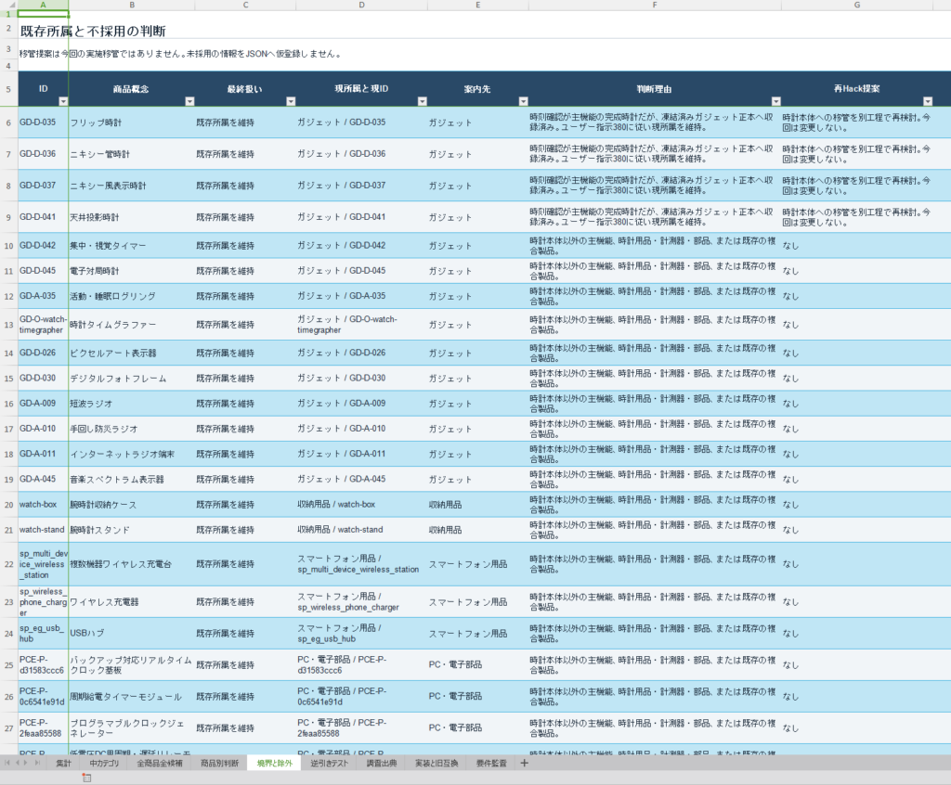
Task: Jump to the first sheet tab arrow
Action: [x=7, y=763]
